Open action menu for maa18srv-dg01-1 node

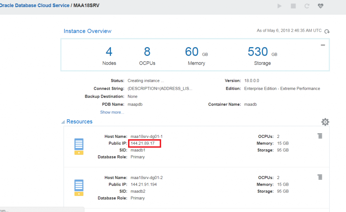click(x=320, y=136)
